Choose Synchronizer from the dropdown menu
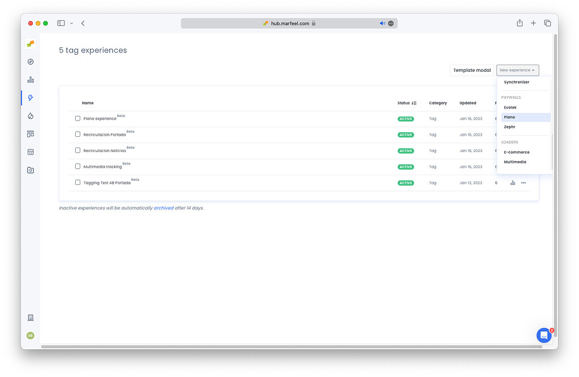Image resolution: width=579 pixels, height=377 pixels. pos(516,82)
